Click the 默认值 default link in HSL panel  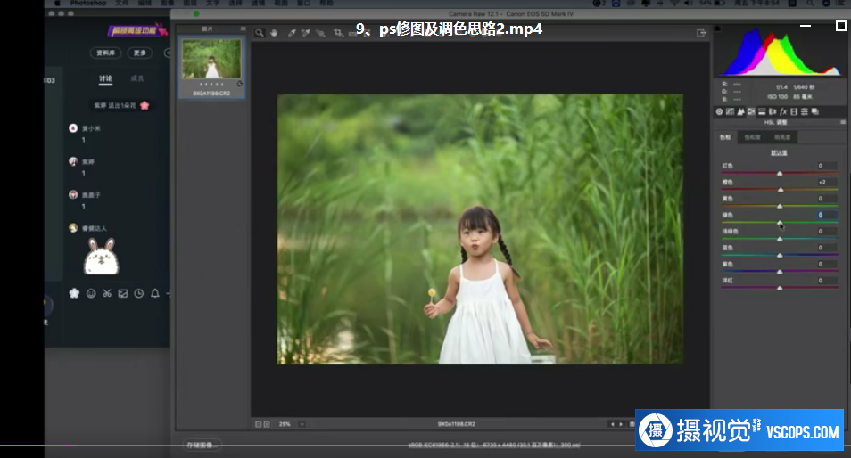779,153
